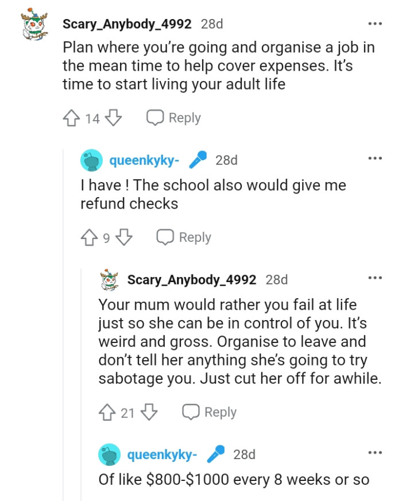Screen dimensions: 402x501
Task: Upvote queenkyky-'s refund checks comment
Action: 90,237
